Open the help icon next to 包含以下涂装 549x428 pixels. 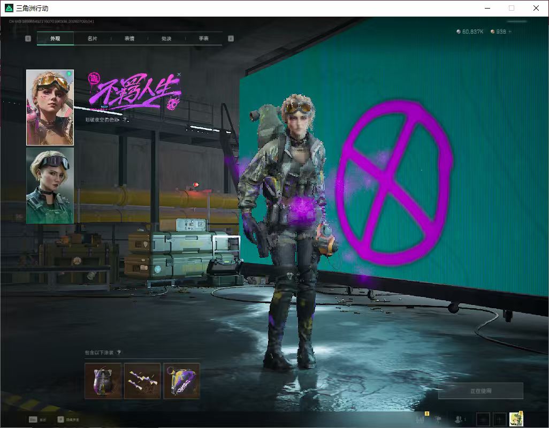[119, 353]
